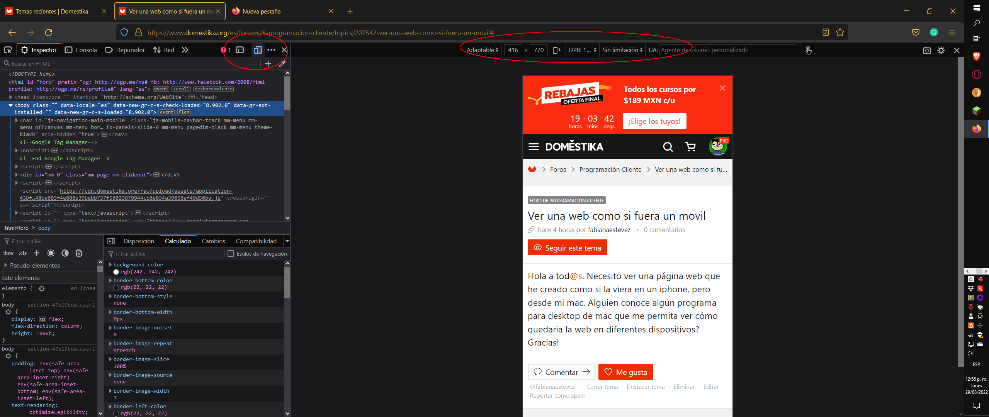Image resolution: width=989 pixels, height=417 pixels.
Task: Toggle print media simulation icon
Action: (x=79, y=253)
